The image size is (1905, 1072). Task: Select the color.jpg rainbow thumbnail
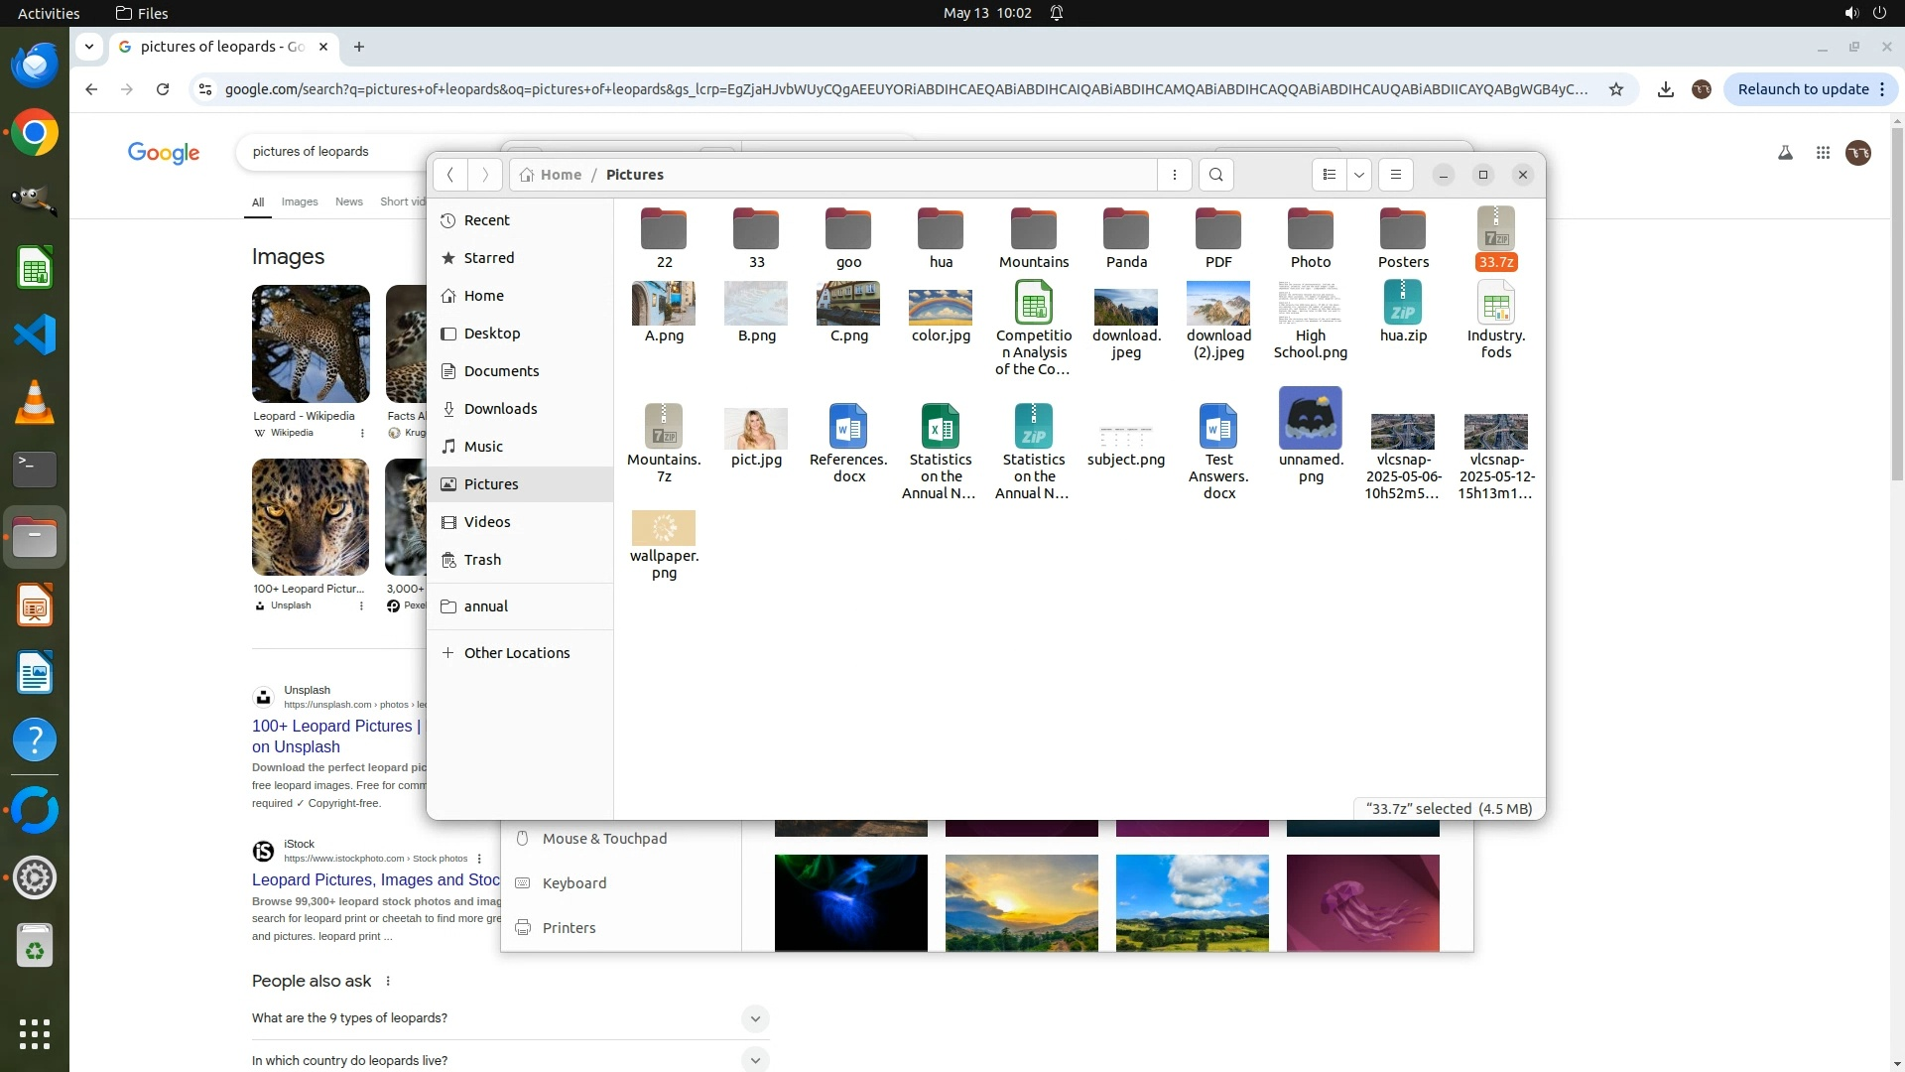click(x=940, y=307)
